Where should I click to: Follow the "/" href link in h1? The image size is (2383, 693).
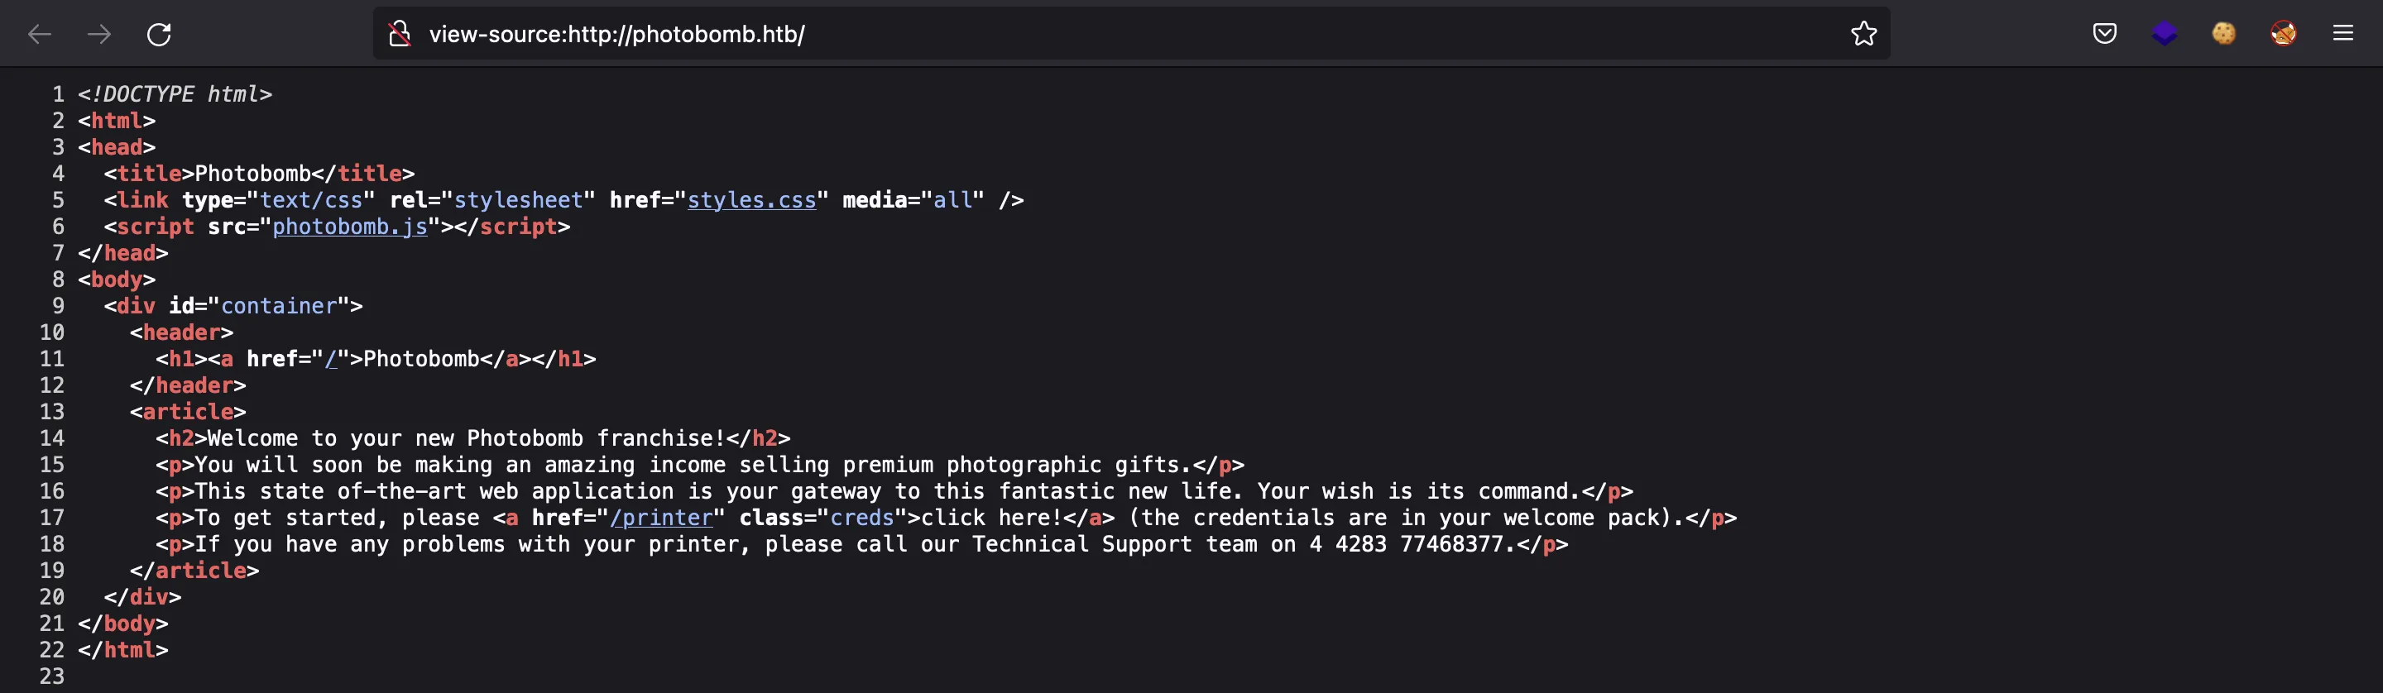pyautogui.click(x=331, y=359)
